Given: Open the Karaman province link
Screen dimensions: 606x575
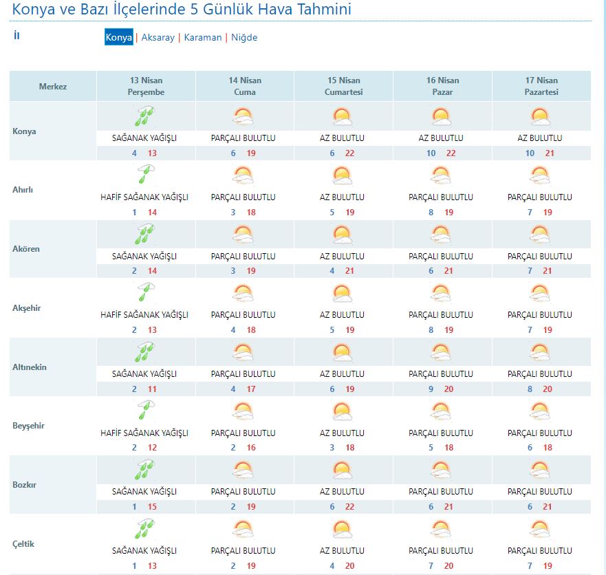Looking at the screenshot, I should pos(203,38).
